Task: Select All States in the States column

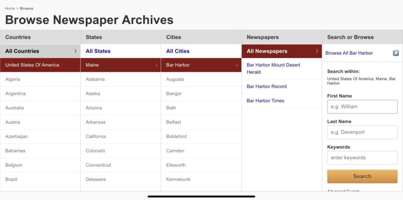Action: pyautogui.click(x=98, y=51)
